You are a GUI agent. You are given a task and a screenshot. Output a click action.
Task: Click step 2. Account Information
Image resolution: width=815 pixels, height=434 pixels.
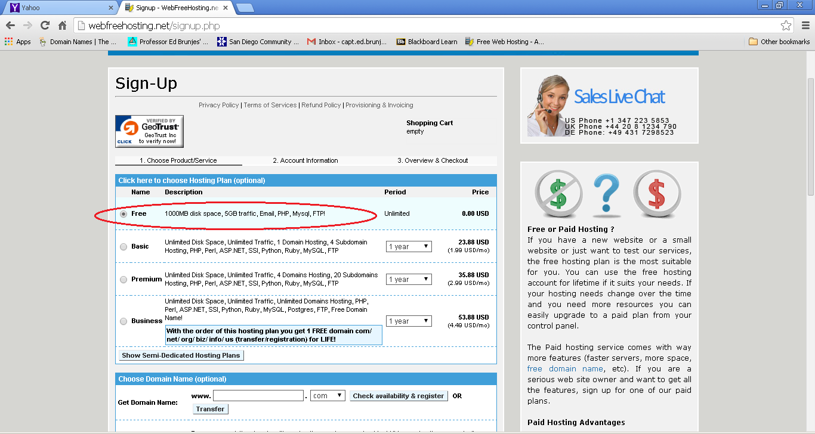pyautogui.click(x=305, y=160)
